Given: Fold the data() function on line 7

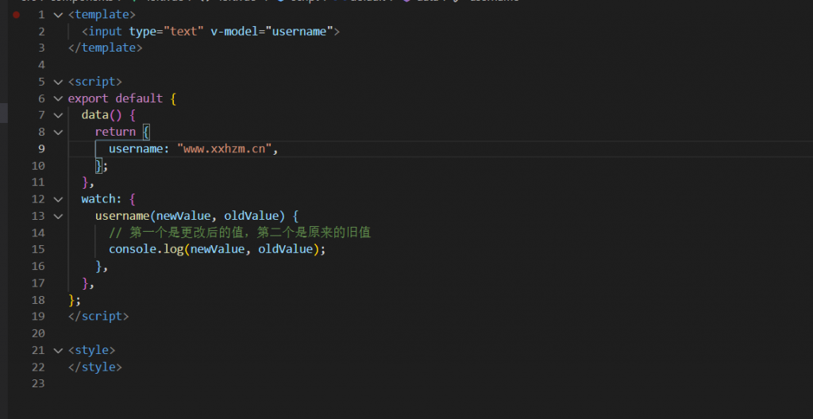Looking at the screenshot, I should 57,115.
